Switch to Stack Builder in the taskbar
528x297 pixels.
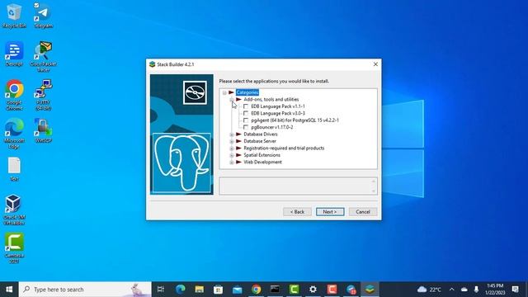click(370, 290)
